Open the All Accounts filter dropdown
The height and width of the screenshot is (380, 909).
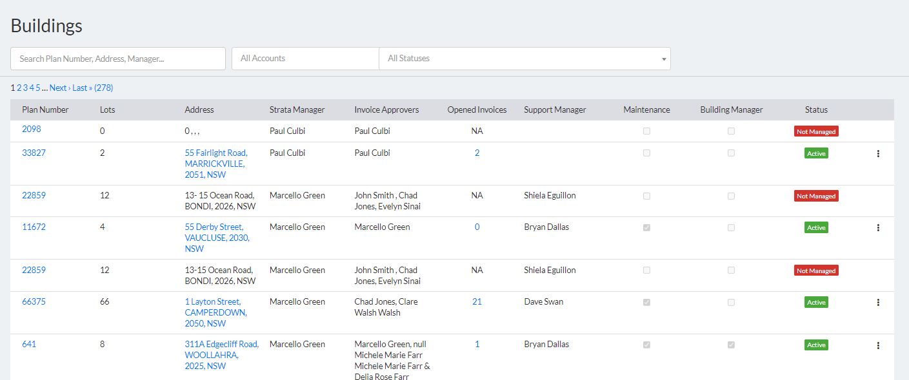[x=305, y=58]
